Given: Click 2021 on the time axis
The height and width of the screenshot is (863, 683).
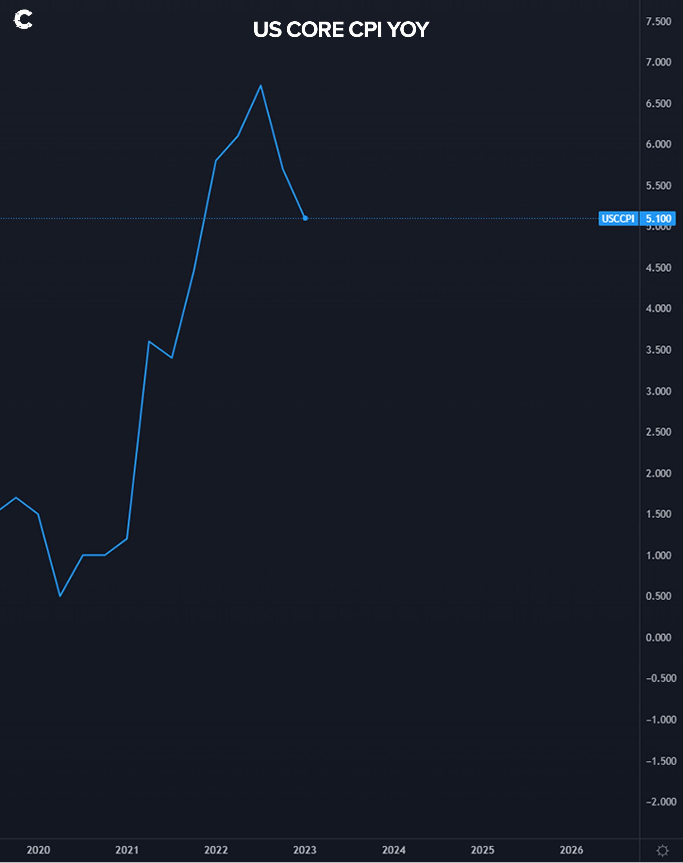Looking at the screenshot, I should coord(127,850).
